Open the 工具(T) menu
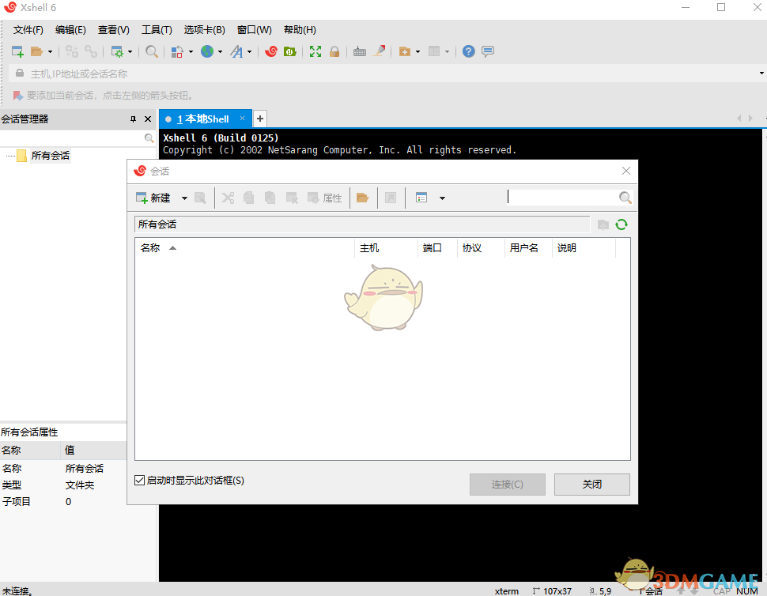The image size is (767, 596). (x=156, y=29)
